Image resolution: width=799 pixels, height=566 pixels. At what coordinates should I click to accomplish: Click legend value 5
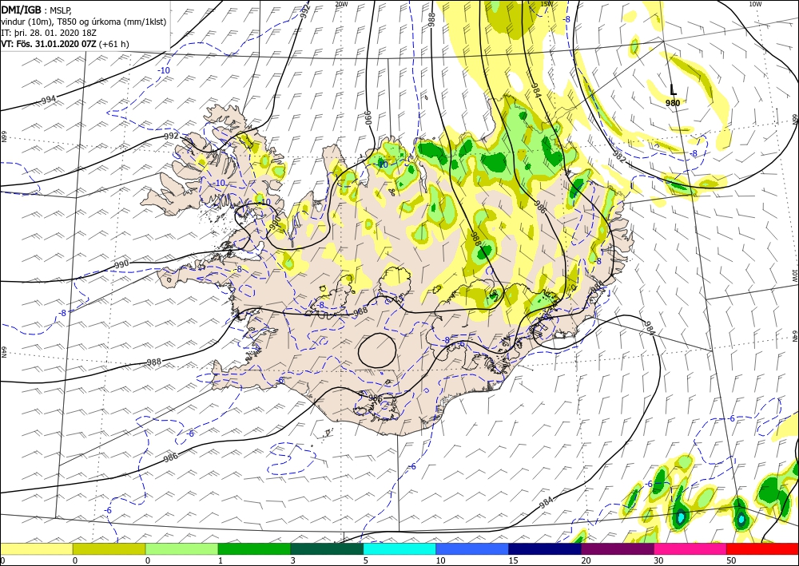(365, 560)
